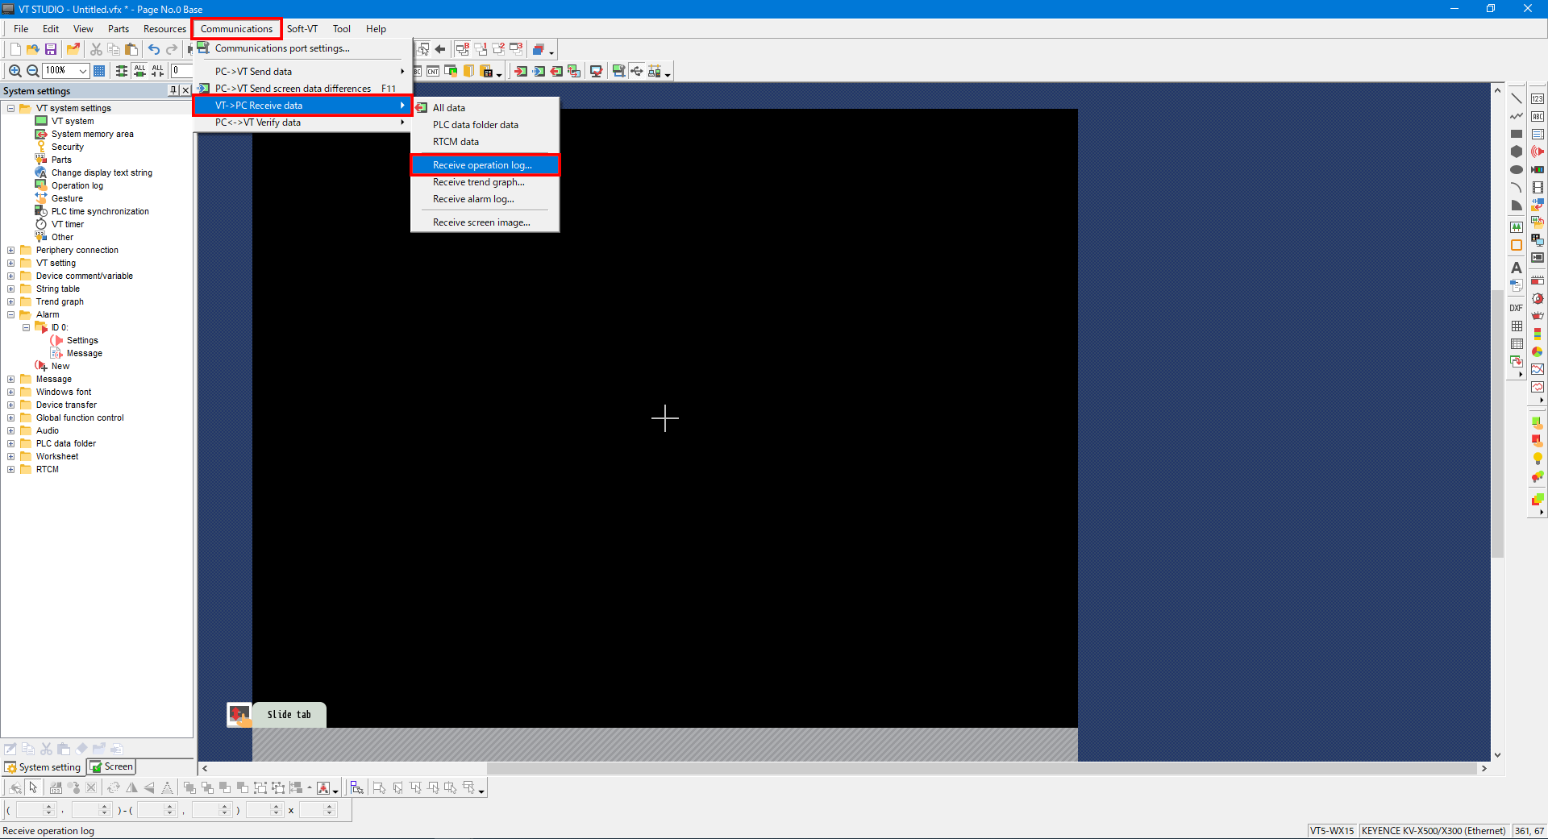Collapse the Alarm tree folder
Viewport: 1548px width, 839px height.
click(x=10, y=314)
